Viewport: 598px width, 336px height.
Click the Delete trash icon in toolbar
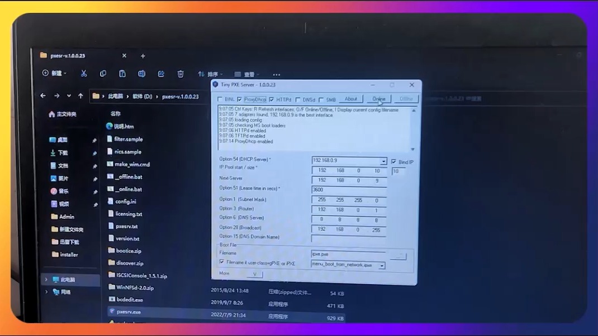pos(180,73)
